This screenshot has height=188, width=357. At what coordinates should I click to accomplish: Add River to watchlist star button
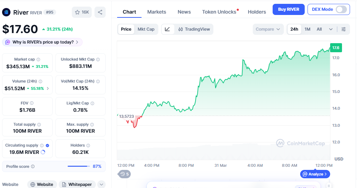82,12
